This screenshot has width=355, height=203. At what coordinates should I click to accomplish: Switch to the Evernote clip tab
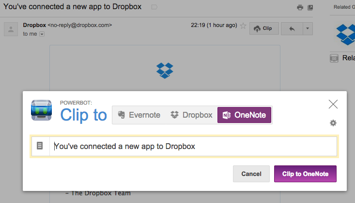click(139, 115)
